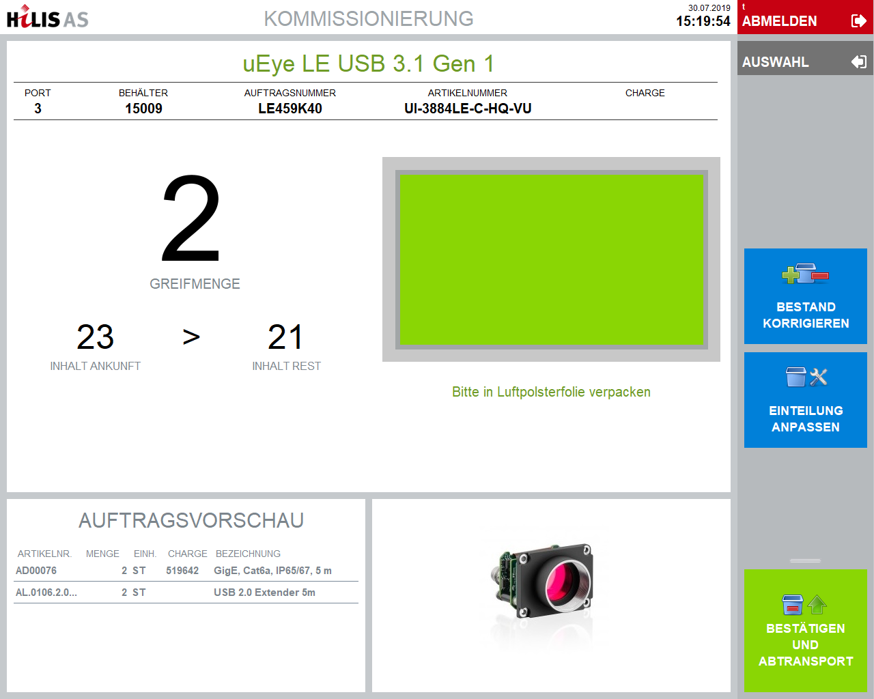Select the AL.0106.2.0... order row

point(186,593)
